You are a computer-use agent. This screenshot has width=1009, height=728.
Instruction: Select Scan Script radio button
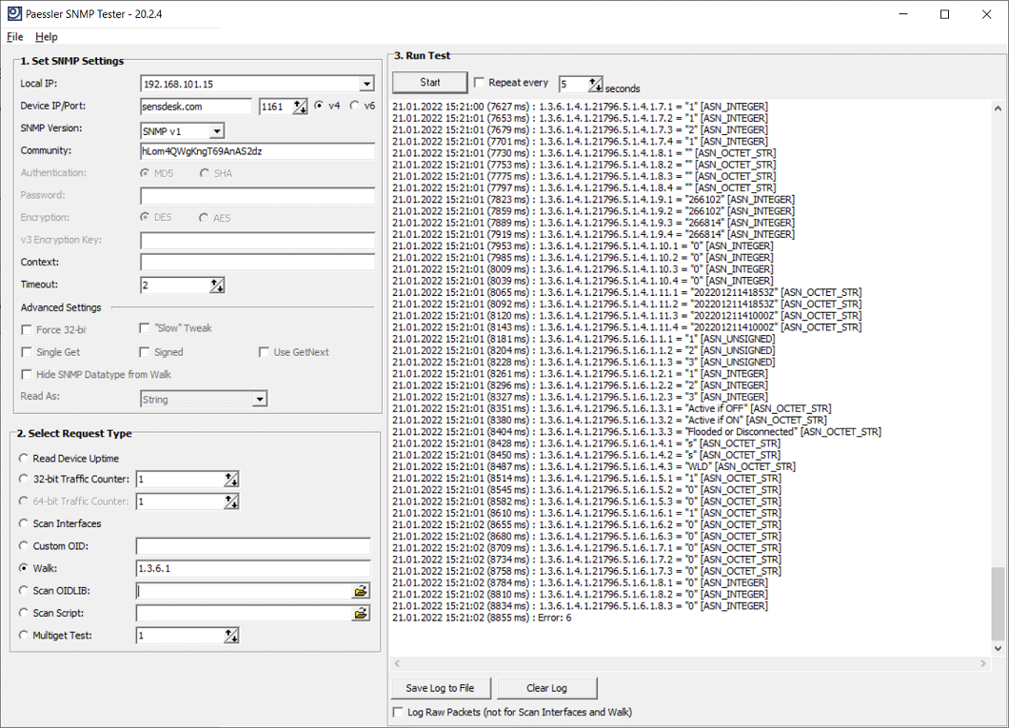tap(24, 612)
